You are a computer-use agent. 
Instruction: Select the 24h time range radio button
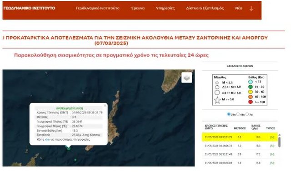(229, 114)
